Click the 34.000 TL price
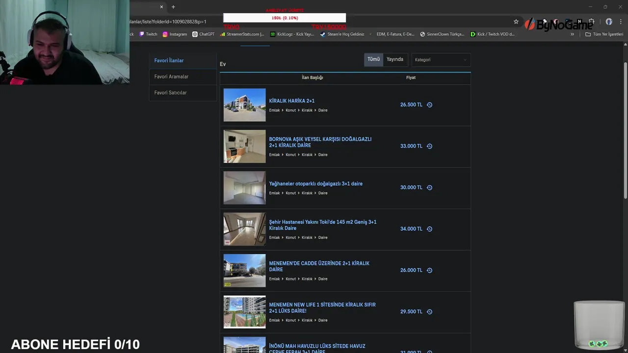Image resolution: width=628 pixels, height=353 pixels. click(411, 229)
